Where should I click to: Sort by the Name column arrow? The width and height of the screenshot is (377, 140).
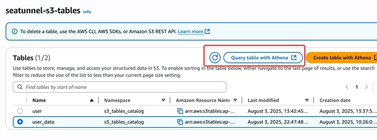(91, 100)
